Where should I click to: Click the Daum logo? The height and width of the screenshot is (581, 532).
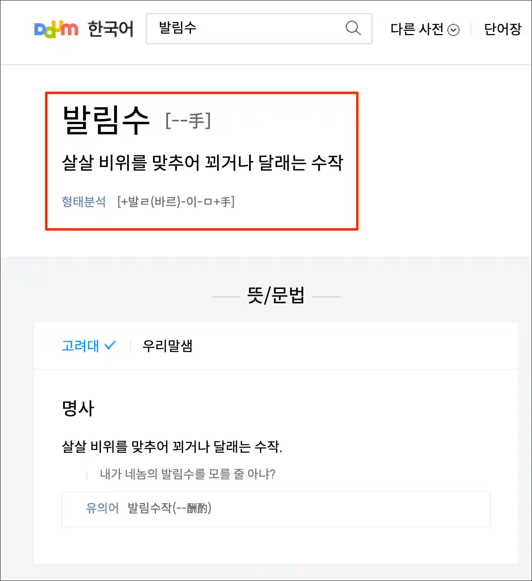56,29
